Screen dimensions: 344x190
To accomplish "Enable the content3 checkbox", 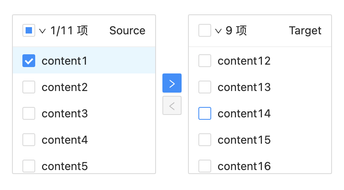I will coord(29,113).
